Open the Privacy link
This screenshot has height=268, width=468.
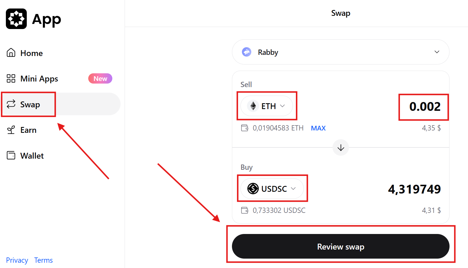pyautogui.click(x=17, y=260)
